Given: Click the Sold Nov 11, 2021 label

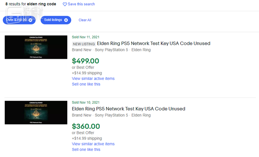Looking at the screenshot, I should (x=86, y=37).
